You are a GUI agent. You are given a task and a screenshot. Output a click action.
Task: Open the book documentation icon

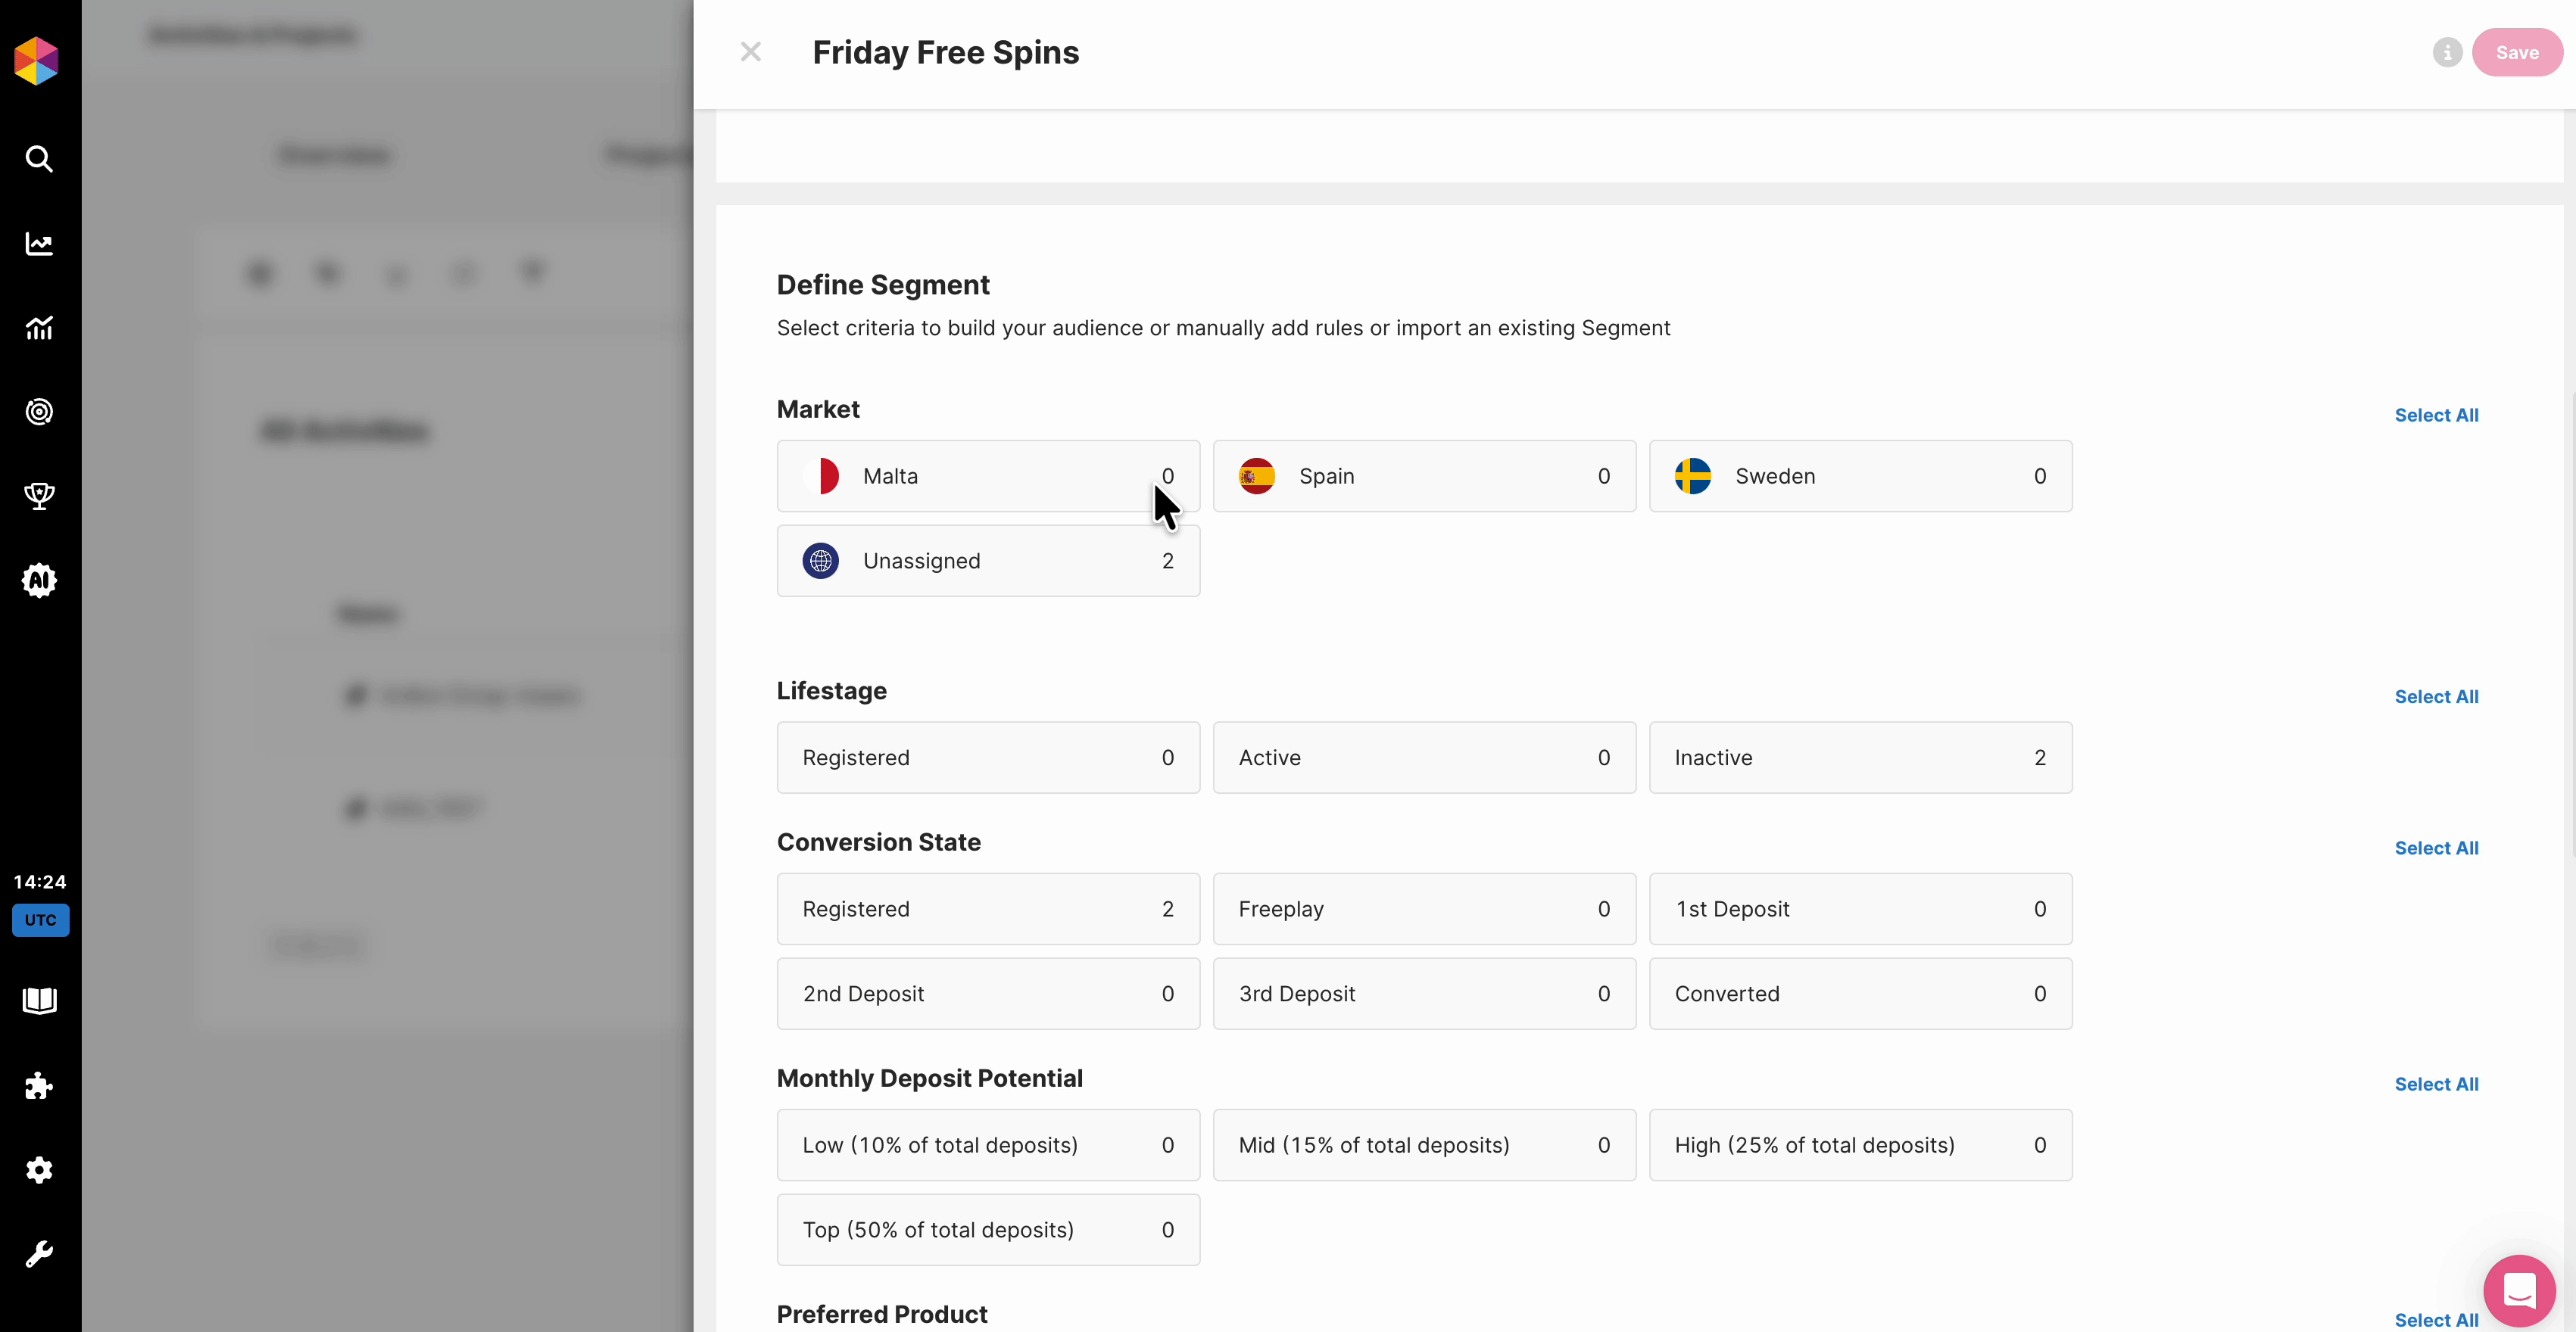coord(39,1001)
